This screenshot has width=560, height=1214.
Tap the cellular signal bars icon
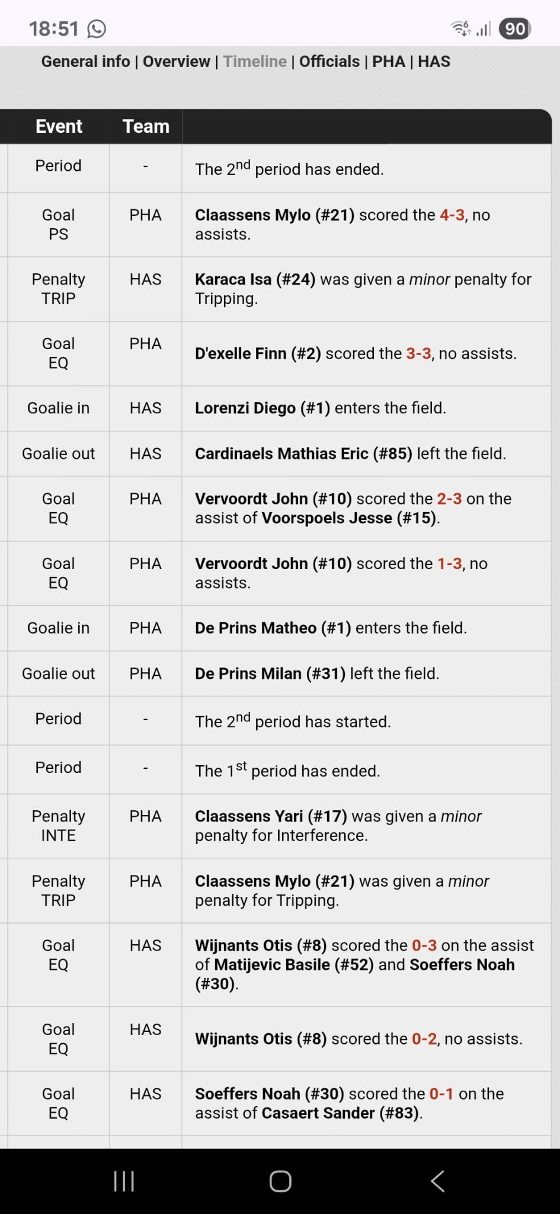(x=484, y=28)
